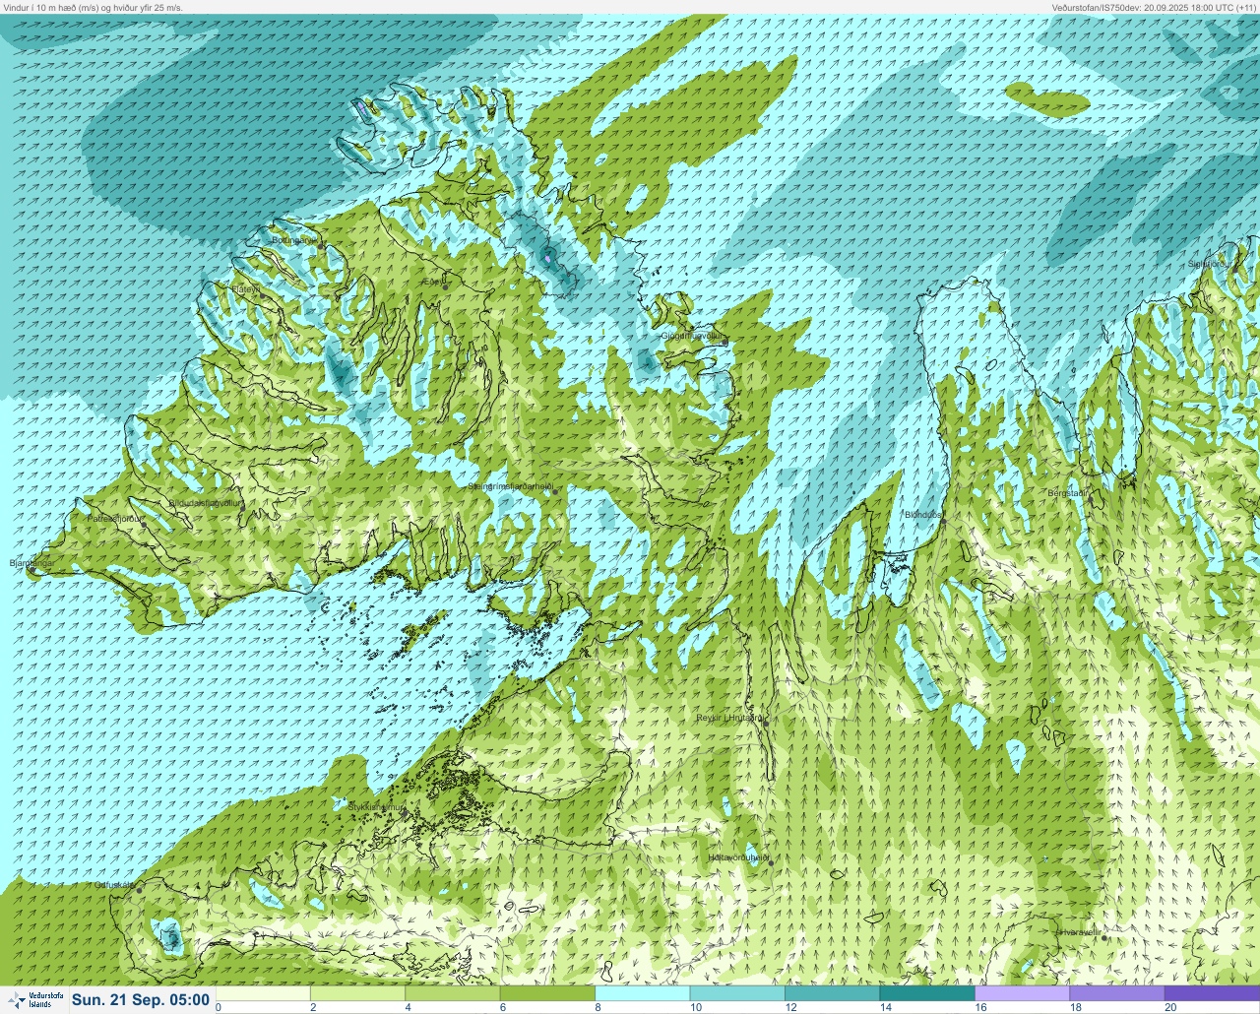1260x1014 pixels.
Task: Click the Bjargtangar station label
Action: pyautogui.click(x=31, y=563)
